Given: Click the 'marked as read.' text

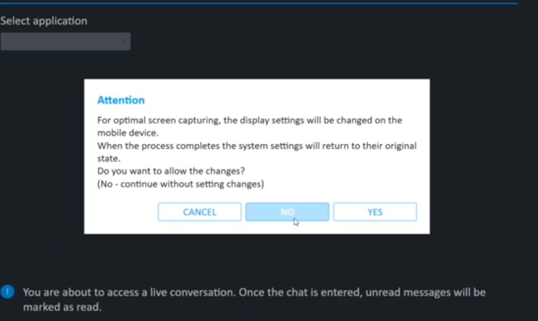Looking at the screenshot, I should 63,307.
